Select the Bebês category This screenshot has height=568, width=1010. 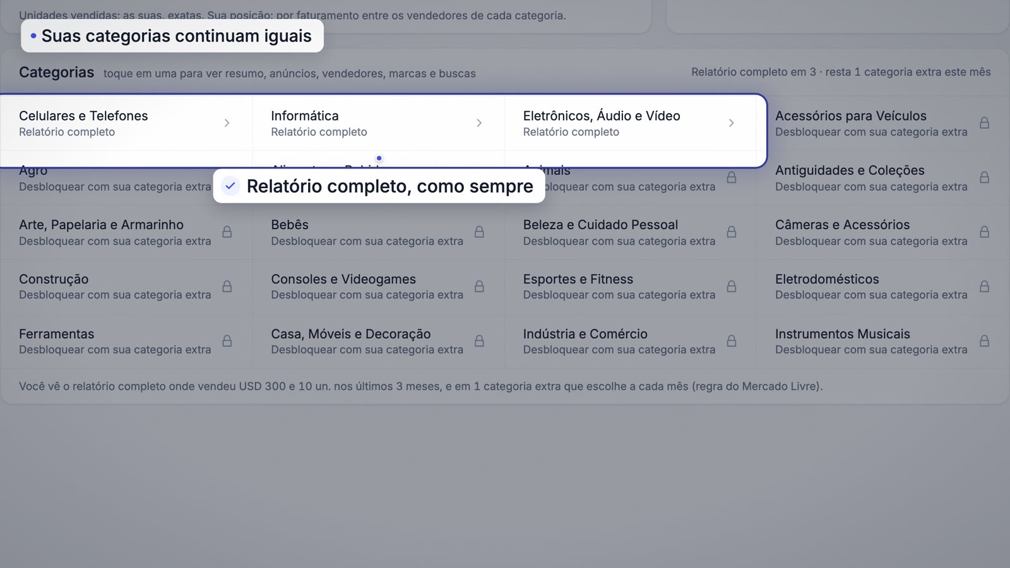379,232
